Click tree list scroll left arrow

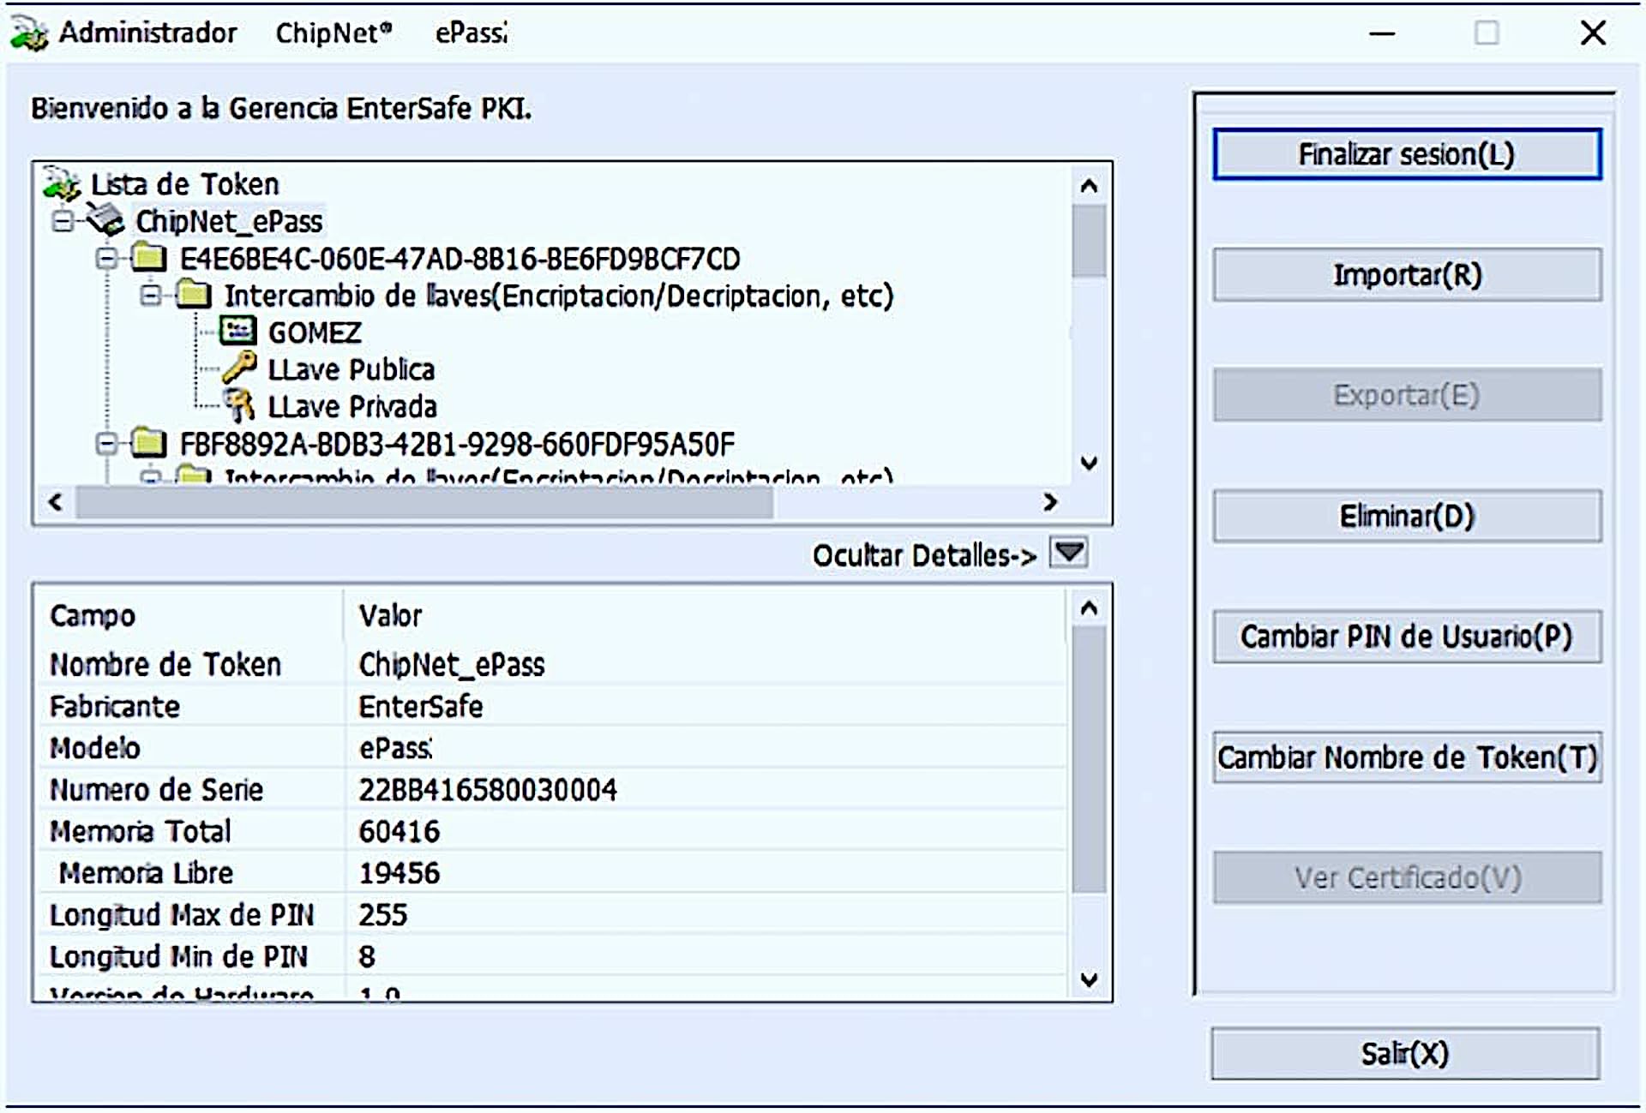tap(56, 502)
